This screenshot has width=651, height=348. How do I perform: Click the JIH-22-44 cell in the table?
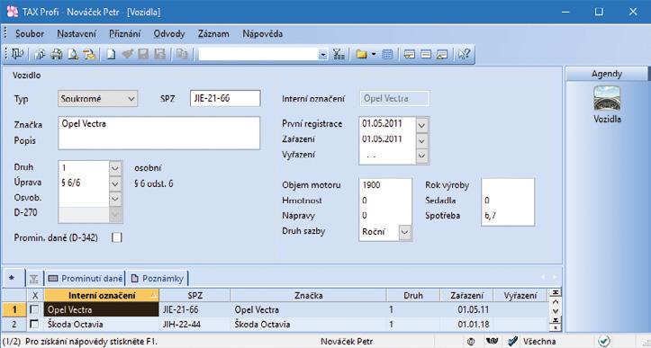194,324
